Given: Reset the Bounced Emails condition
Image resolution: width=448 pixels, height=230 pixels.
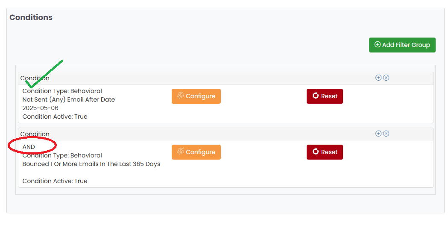Looking at the screenshot, I should (x=325, y=152).
